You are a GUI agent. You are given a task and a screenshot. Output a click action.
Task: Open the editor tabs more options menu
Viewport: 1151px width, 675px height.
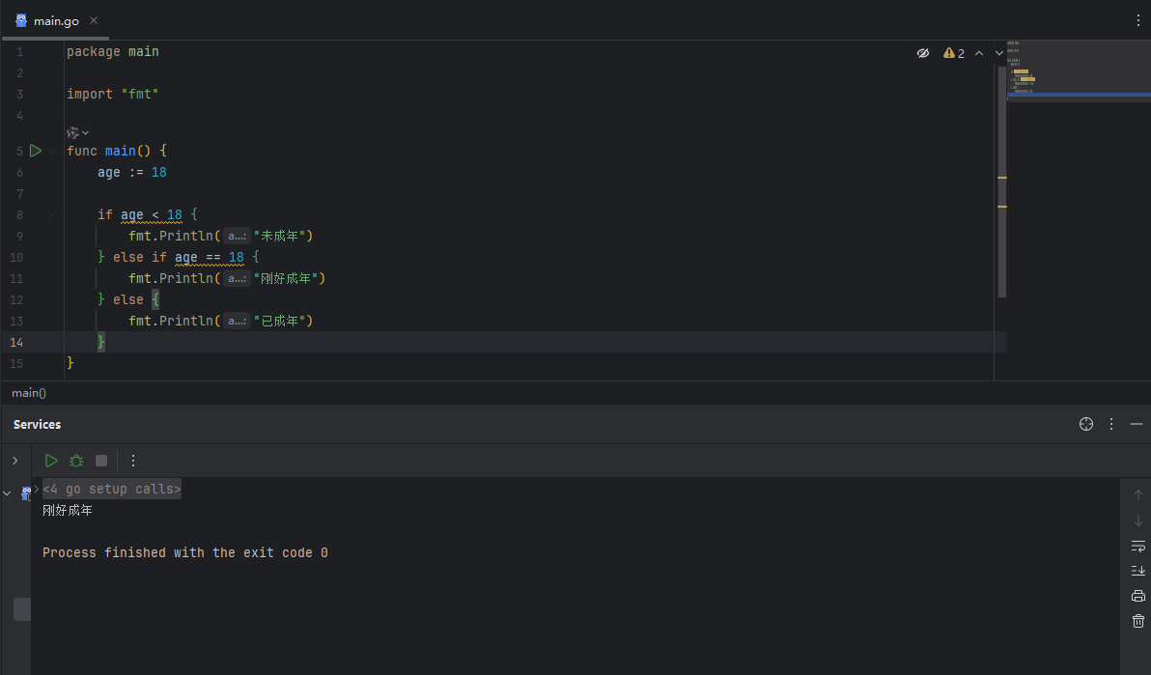click(1137, 20)
